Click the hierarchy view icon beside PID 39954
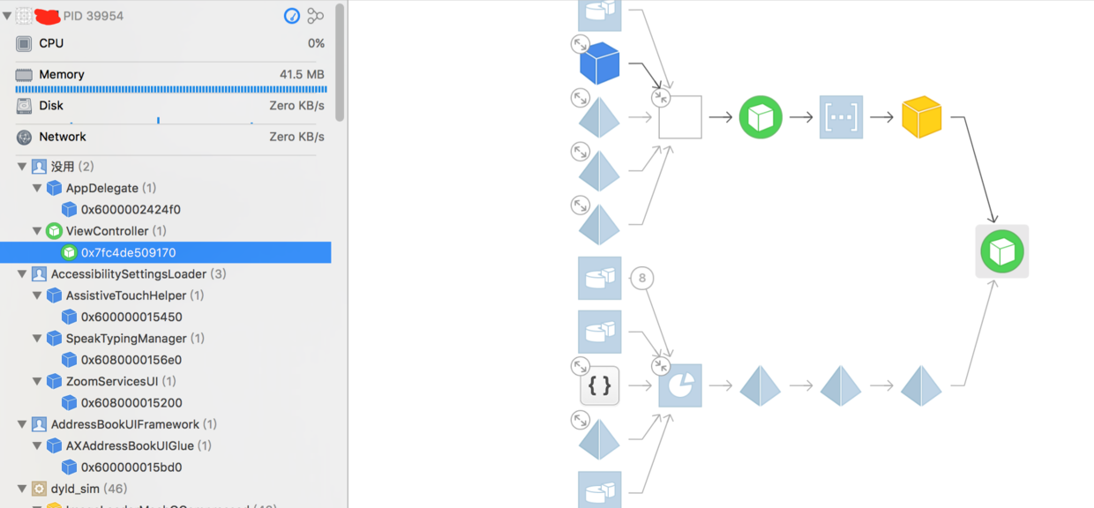Screen dimensions: 1094x508 pyautogui.click(x=315, y=16)
